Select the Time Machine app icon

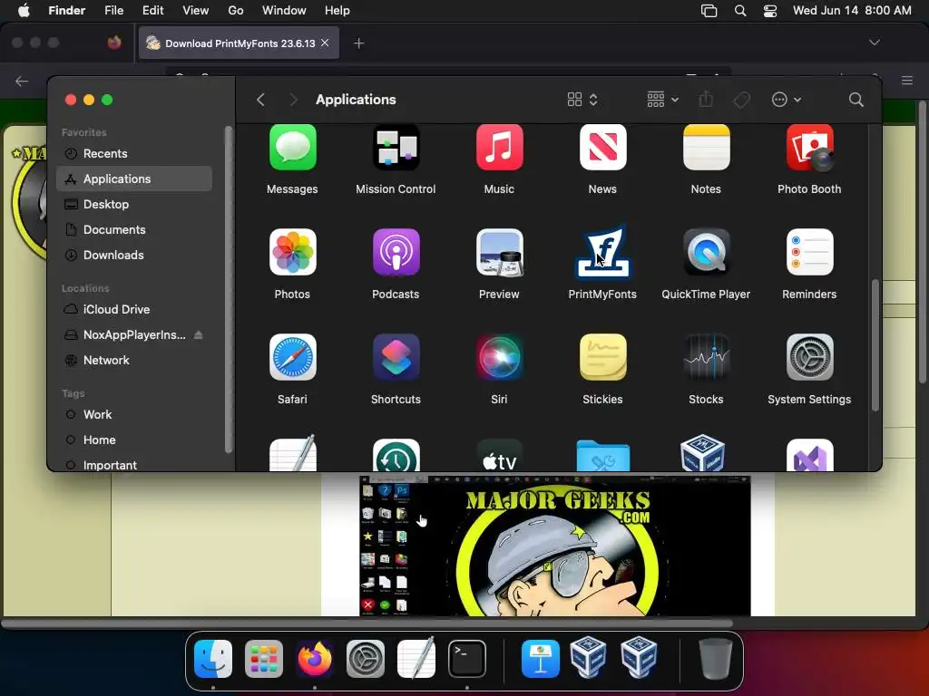point(396,455)
